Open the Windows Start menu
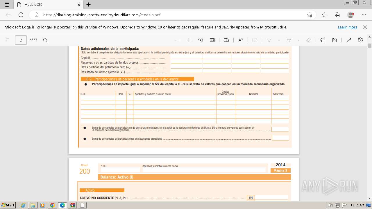372x209 pixels. coord(8,205)
